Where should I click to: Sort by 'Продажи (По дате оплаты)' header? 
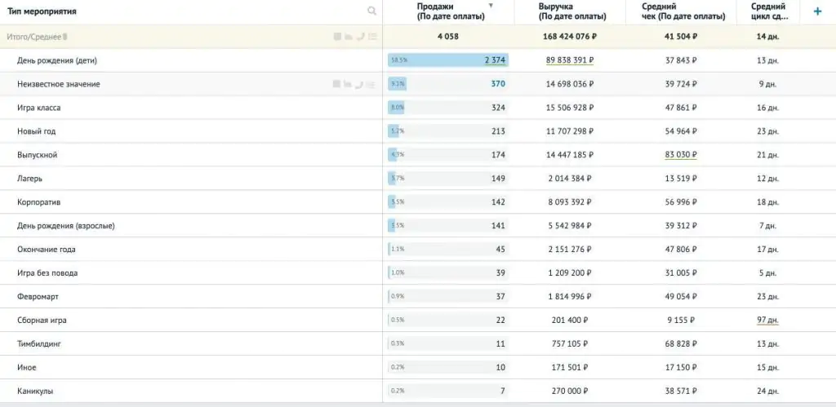pyautogui.click(x=451, y=11)
